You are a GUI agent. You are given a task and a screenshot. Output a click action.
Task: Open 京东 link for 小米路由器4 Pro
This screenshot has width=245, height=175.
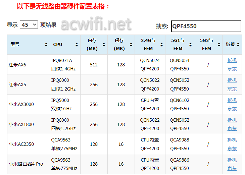pyautogui.click(x=232, y=168)
